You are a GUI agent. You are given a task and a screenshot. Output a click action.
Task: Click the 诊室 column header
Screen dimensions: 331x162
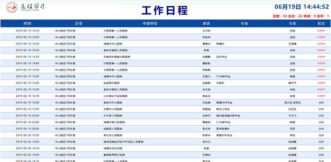tap(79, 23)
